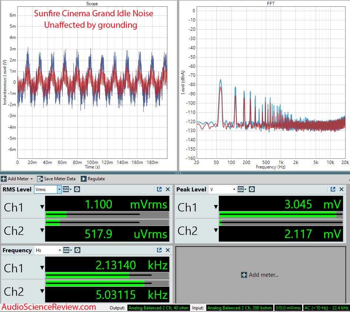Pop out the Peak Level meter

click(x=333, y=189)
